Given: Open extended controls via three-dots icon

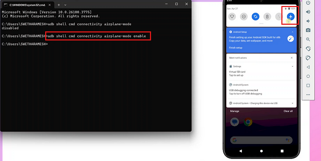Looking at the screenshot, I should point(308,95).
